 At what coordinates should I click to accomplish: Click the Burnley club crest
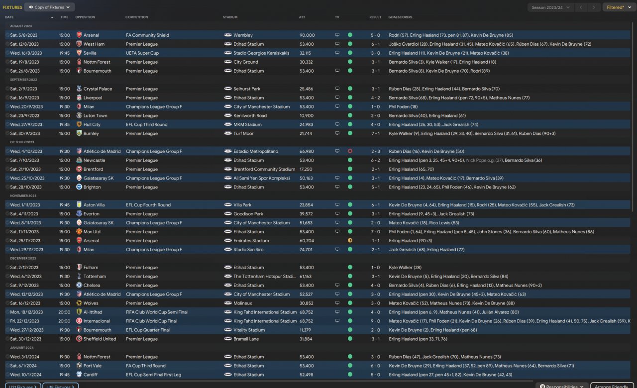point(79,134)
